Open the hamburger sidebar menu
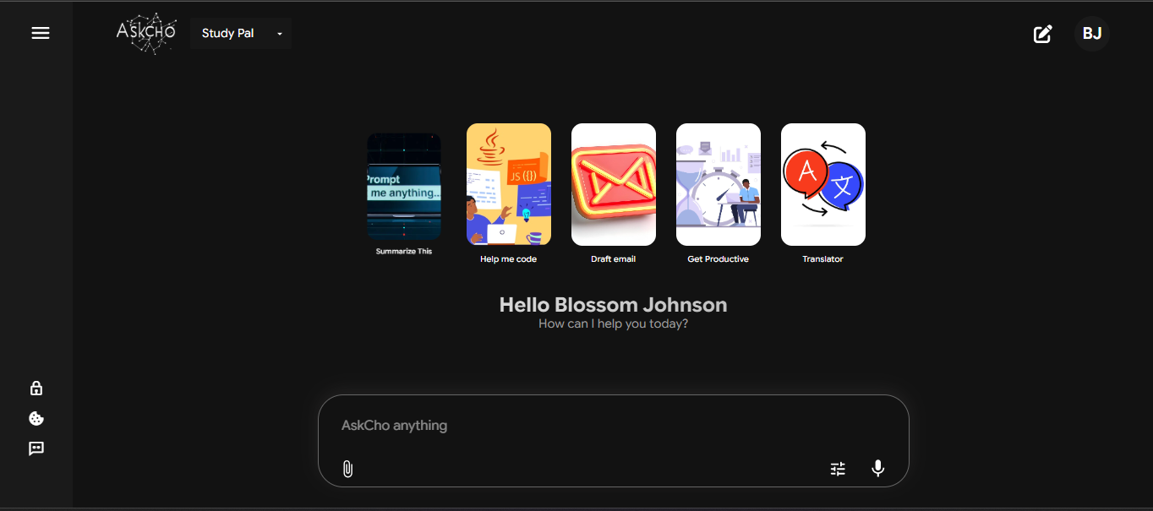The image size is (1153, 511). pos(41,33)
